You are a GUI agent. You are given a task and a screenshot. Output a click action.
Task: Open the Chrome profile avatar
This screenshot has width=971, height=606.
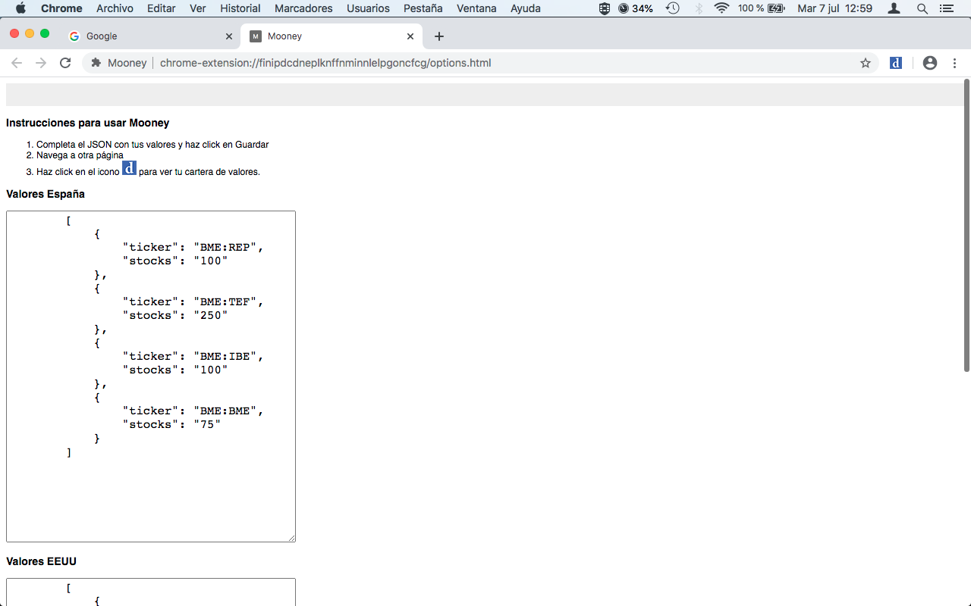[930, 63]
